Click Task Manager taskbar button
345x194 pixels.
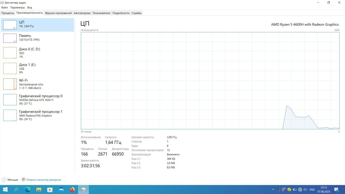point(84,190)
